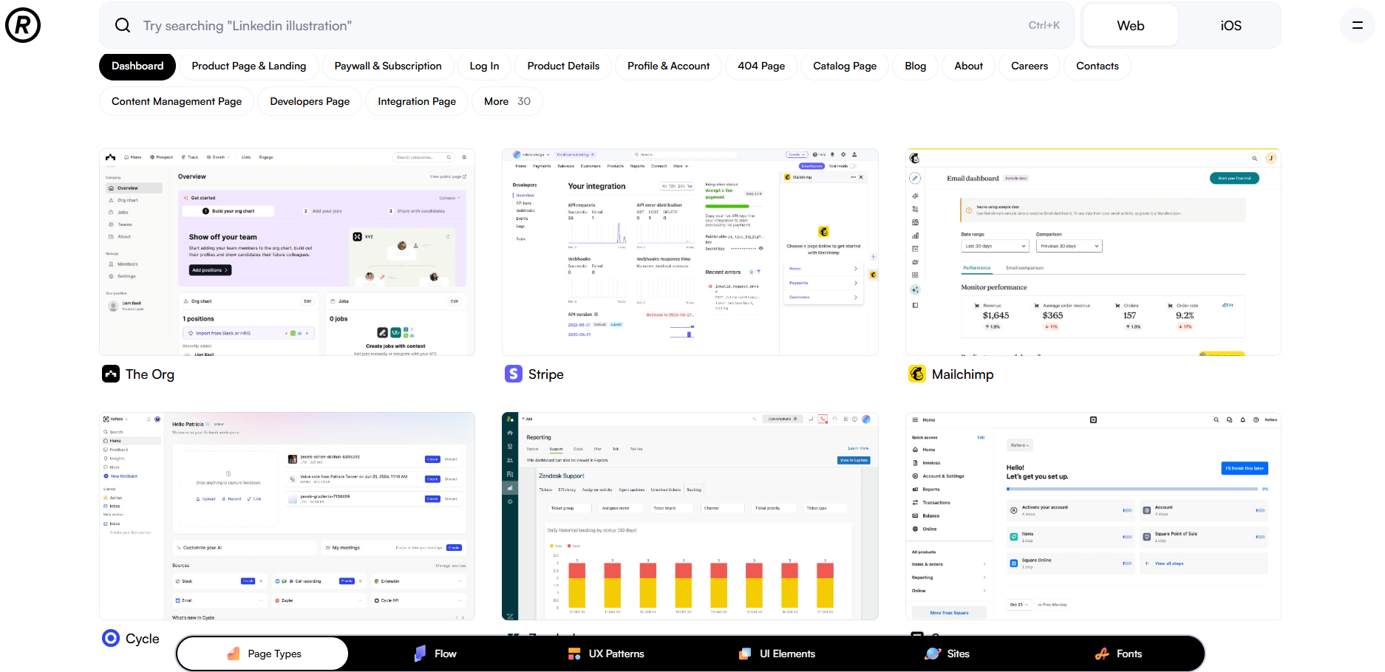Select the Developers Page filter
The height and width of the screenshot is (672, 1385).
point(310,101)
